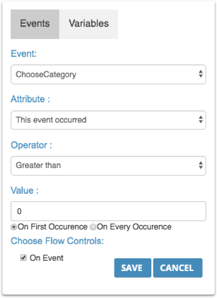217x298 pixels.
Task: Click the 'On Event' label text
Action: [47, 258]
